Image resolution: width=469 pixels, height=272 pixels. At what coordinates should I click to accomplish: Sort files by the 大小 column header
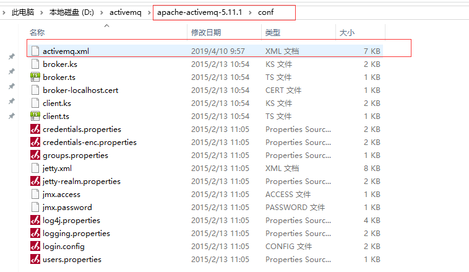point(347,32)
